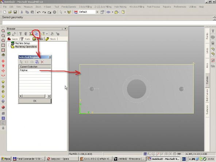Image resolution: width=216 pixels, height=162 pixels.
Task: Click the list's right scroll arrow
Action: (x=49, y=96)
